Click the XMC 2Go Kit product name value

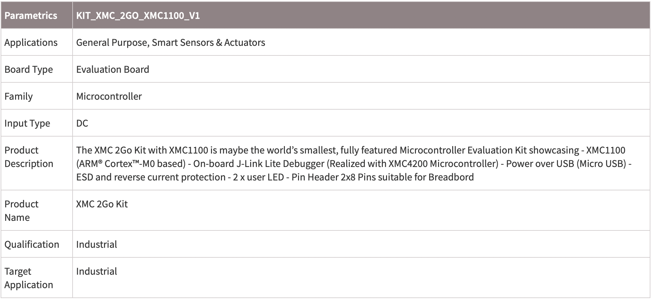[102, 204]
